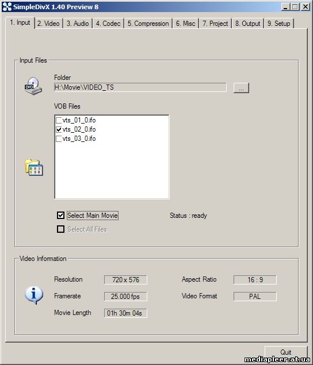This screenshot has height=365, width=313.
Task: Toggle Select Main Movie checkbox
Action: 60,216
